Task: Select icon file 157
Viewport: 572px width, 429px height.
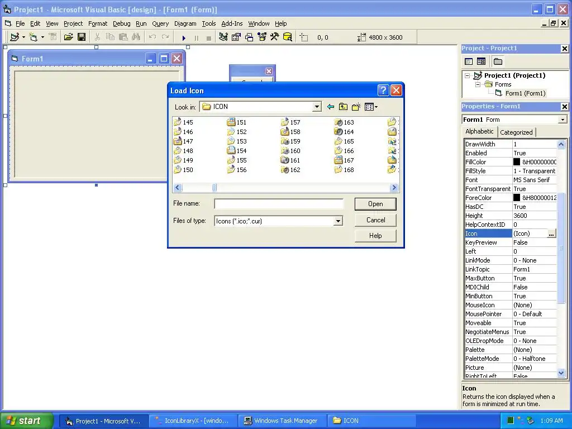Action: (290, 122)
